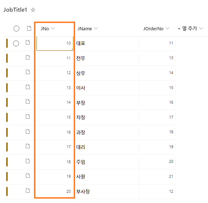This screenshot has width=208, height=203.
Task: Click the item icon in the 주임 row
Action: click(x=28, y=161)
